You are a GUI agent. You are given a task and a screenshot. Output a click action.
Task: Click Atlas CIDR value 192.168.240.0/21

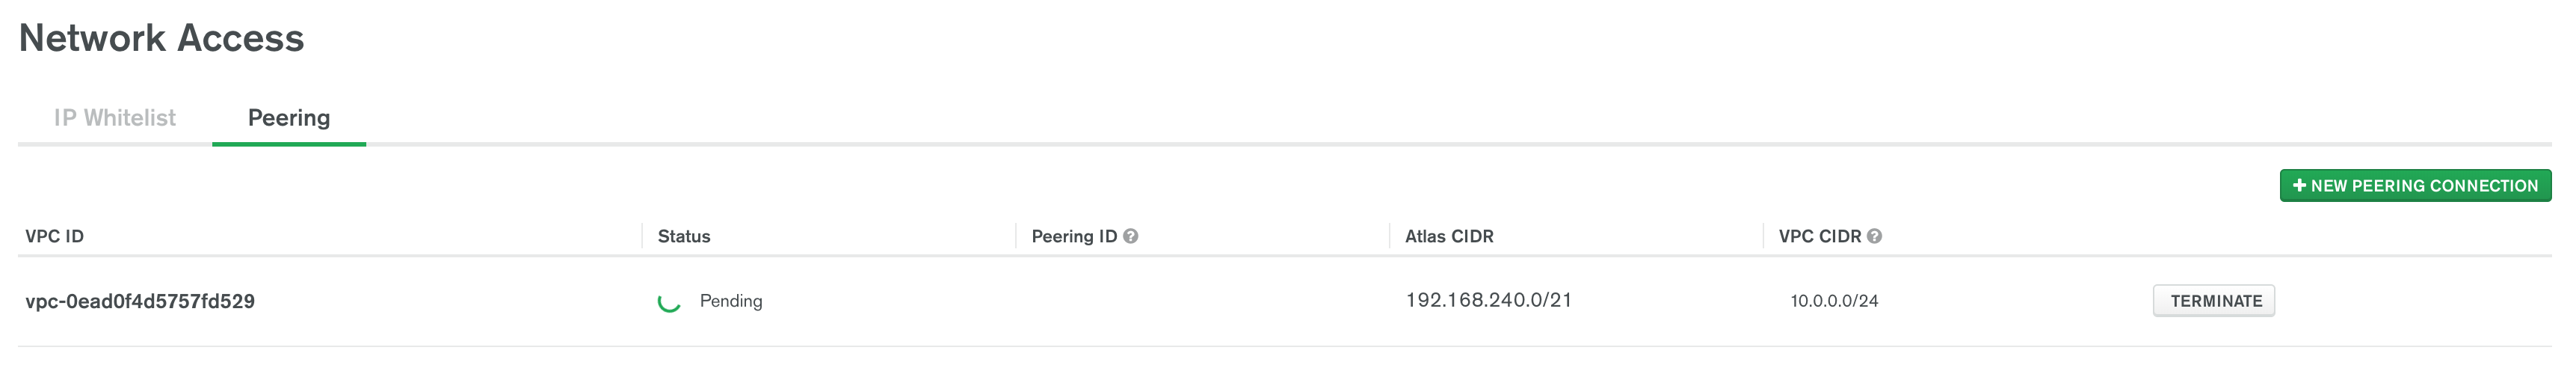click(1489, 300)
